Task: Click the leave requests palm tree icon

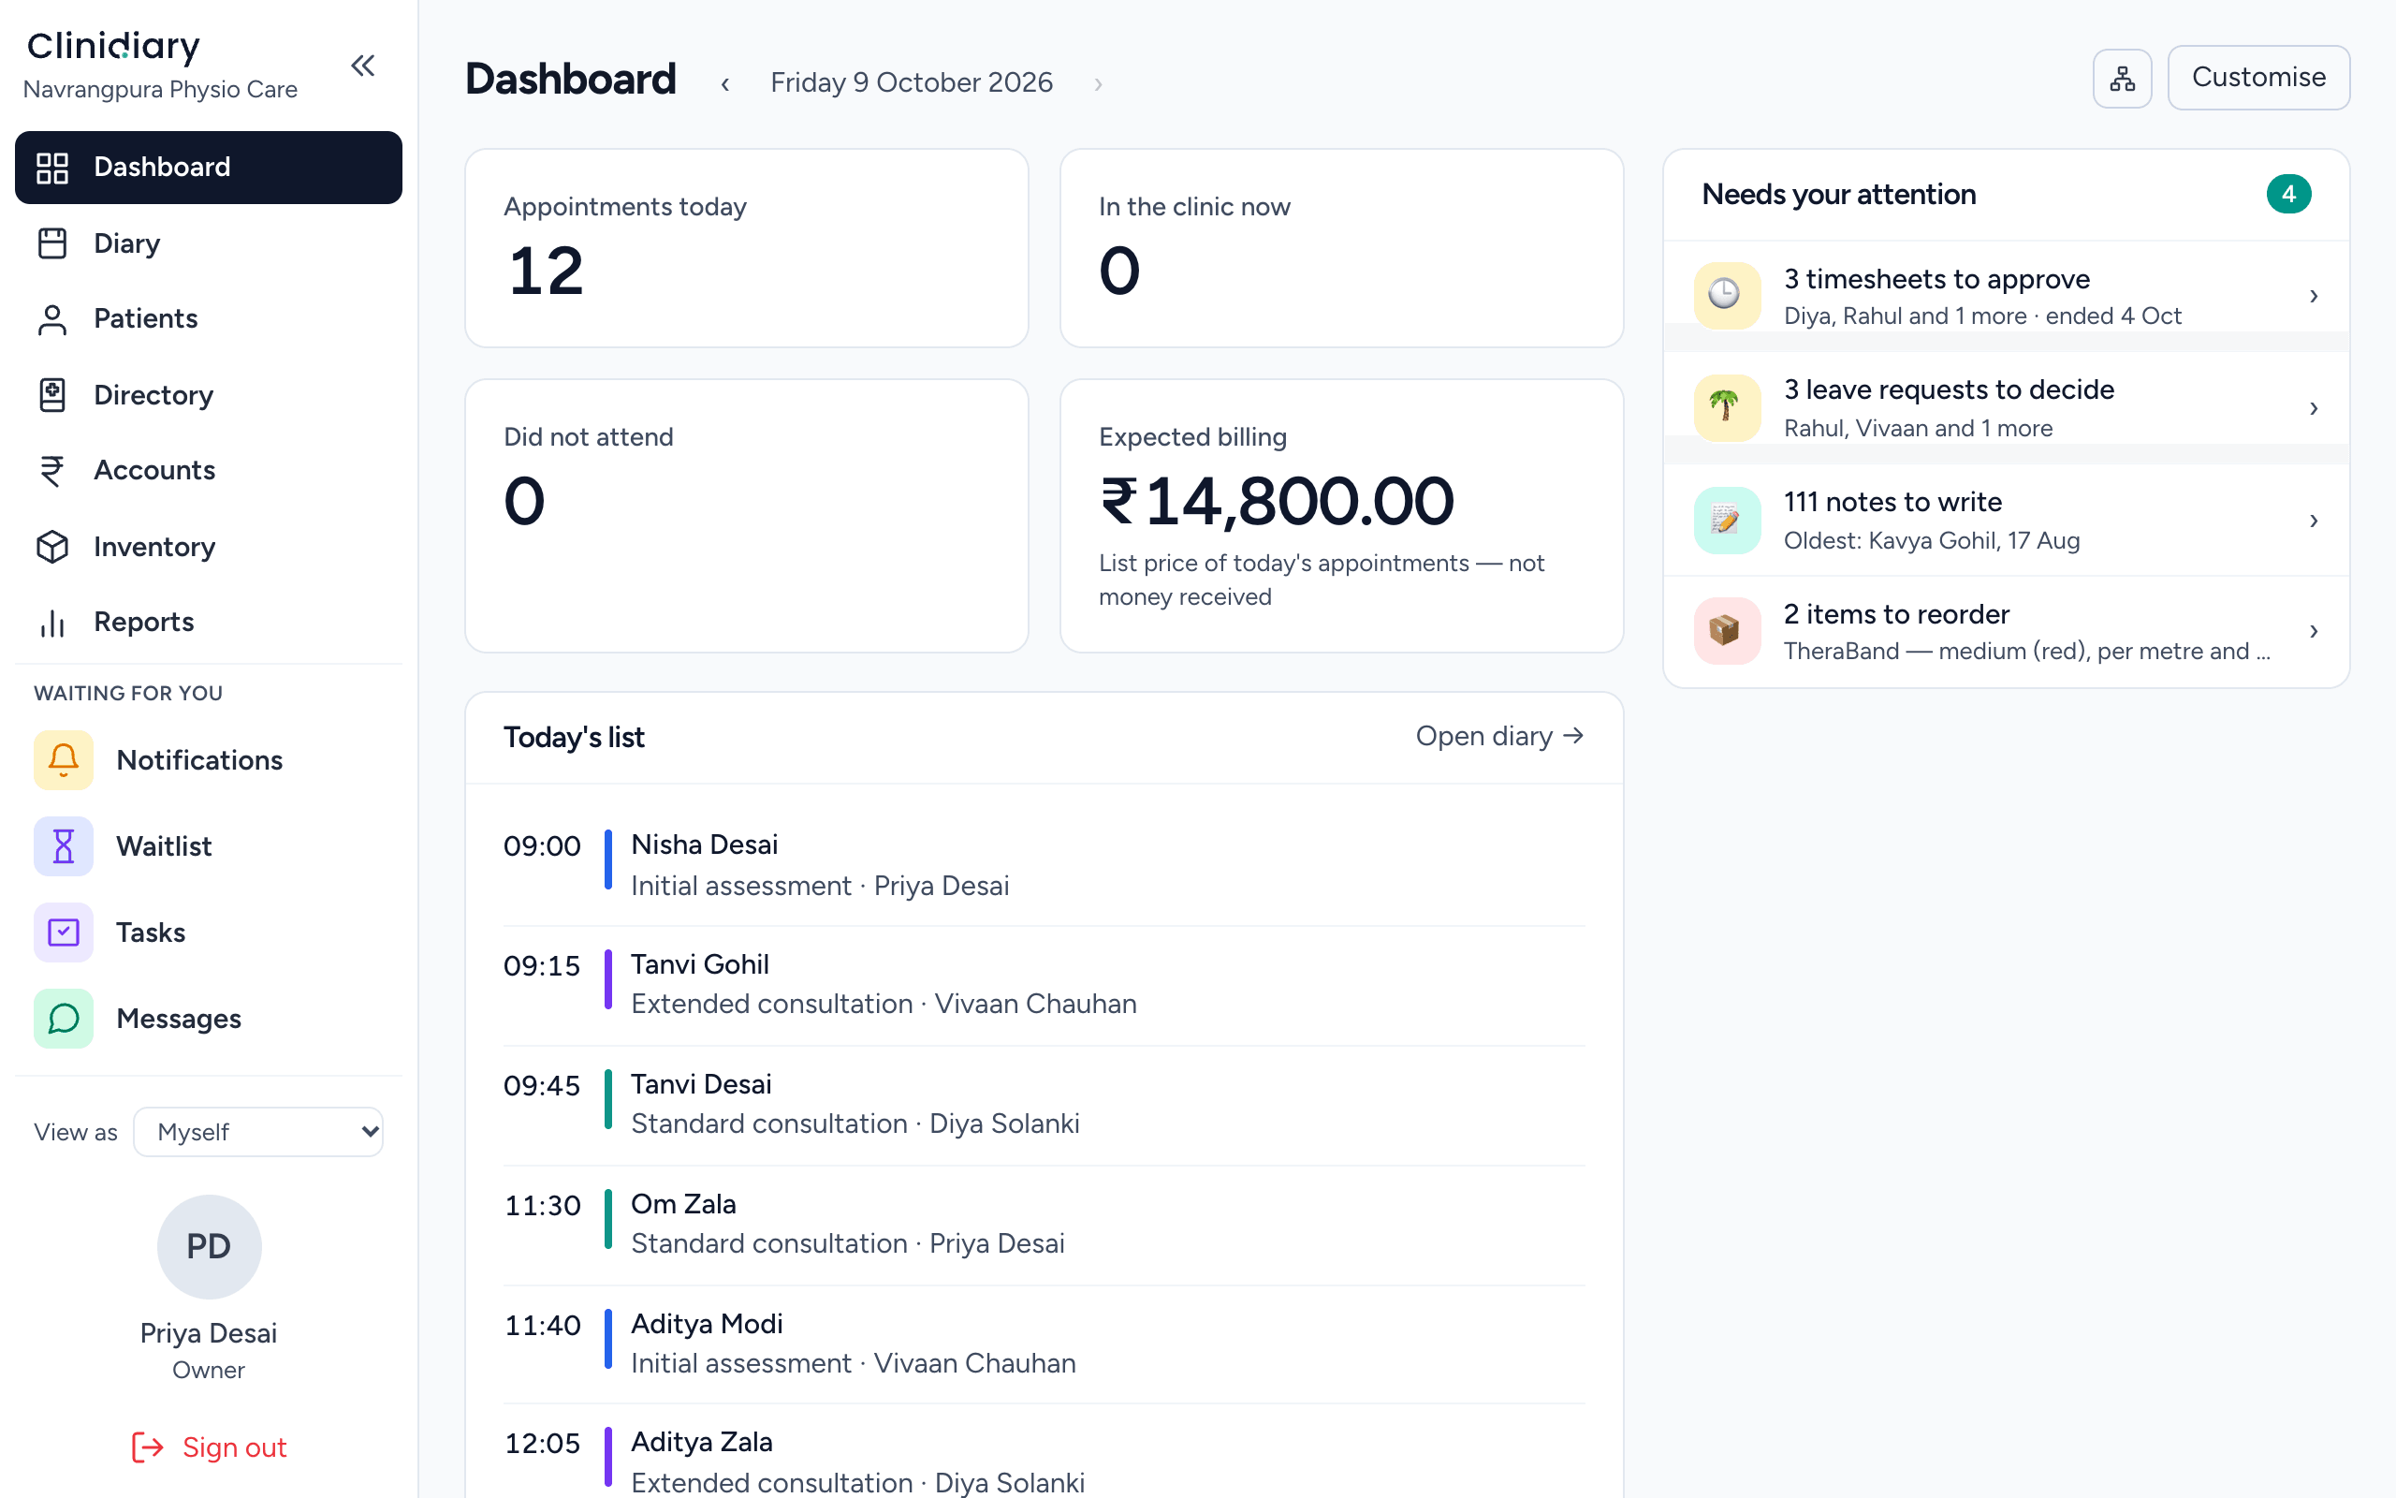Action: [x=1727, y=407]
